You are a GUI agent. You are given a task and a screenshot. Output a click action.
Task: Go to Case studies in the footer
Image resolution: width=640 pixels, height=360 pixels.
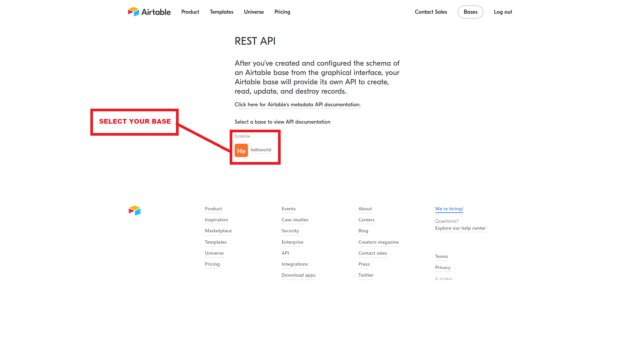(295, 220)
